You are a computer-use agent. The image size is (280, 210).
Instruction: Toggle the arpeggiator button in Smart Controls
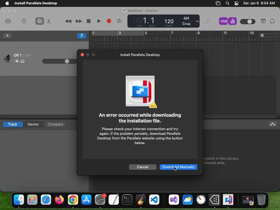pyautogui.click(x=273, y=124)
